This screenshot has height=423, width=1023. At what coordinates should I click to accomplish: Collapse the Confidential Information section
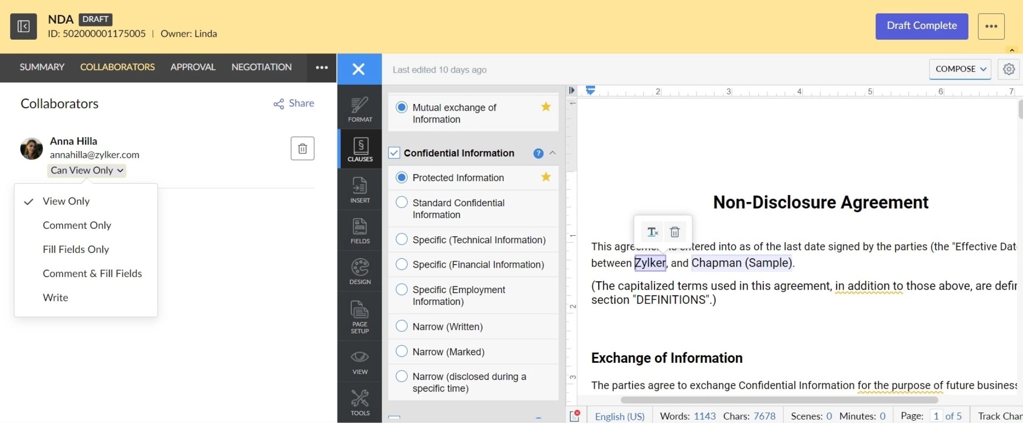(553, 153)
